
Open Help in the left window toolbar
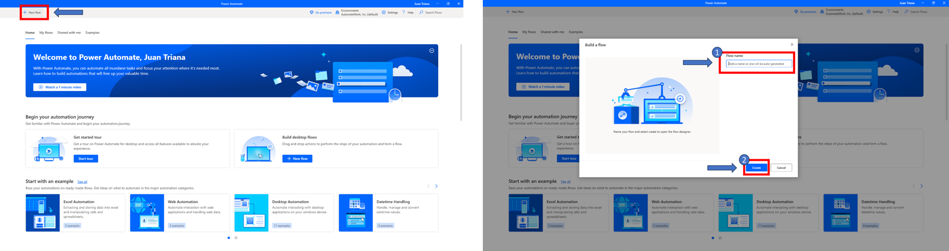click(x=408, y=13)
